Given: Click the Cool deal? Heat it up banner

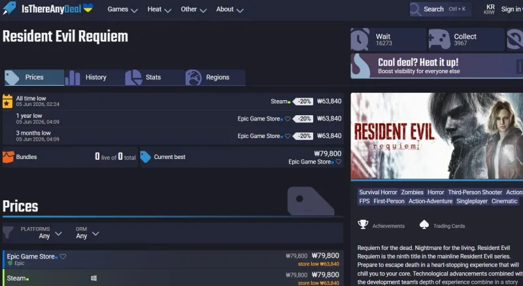Looking at the screenshot, I should click(x=437, y=66).
